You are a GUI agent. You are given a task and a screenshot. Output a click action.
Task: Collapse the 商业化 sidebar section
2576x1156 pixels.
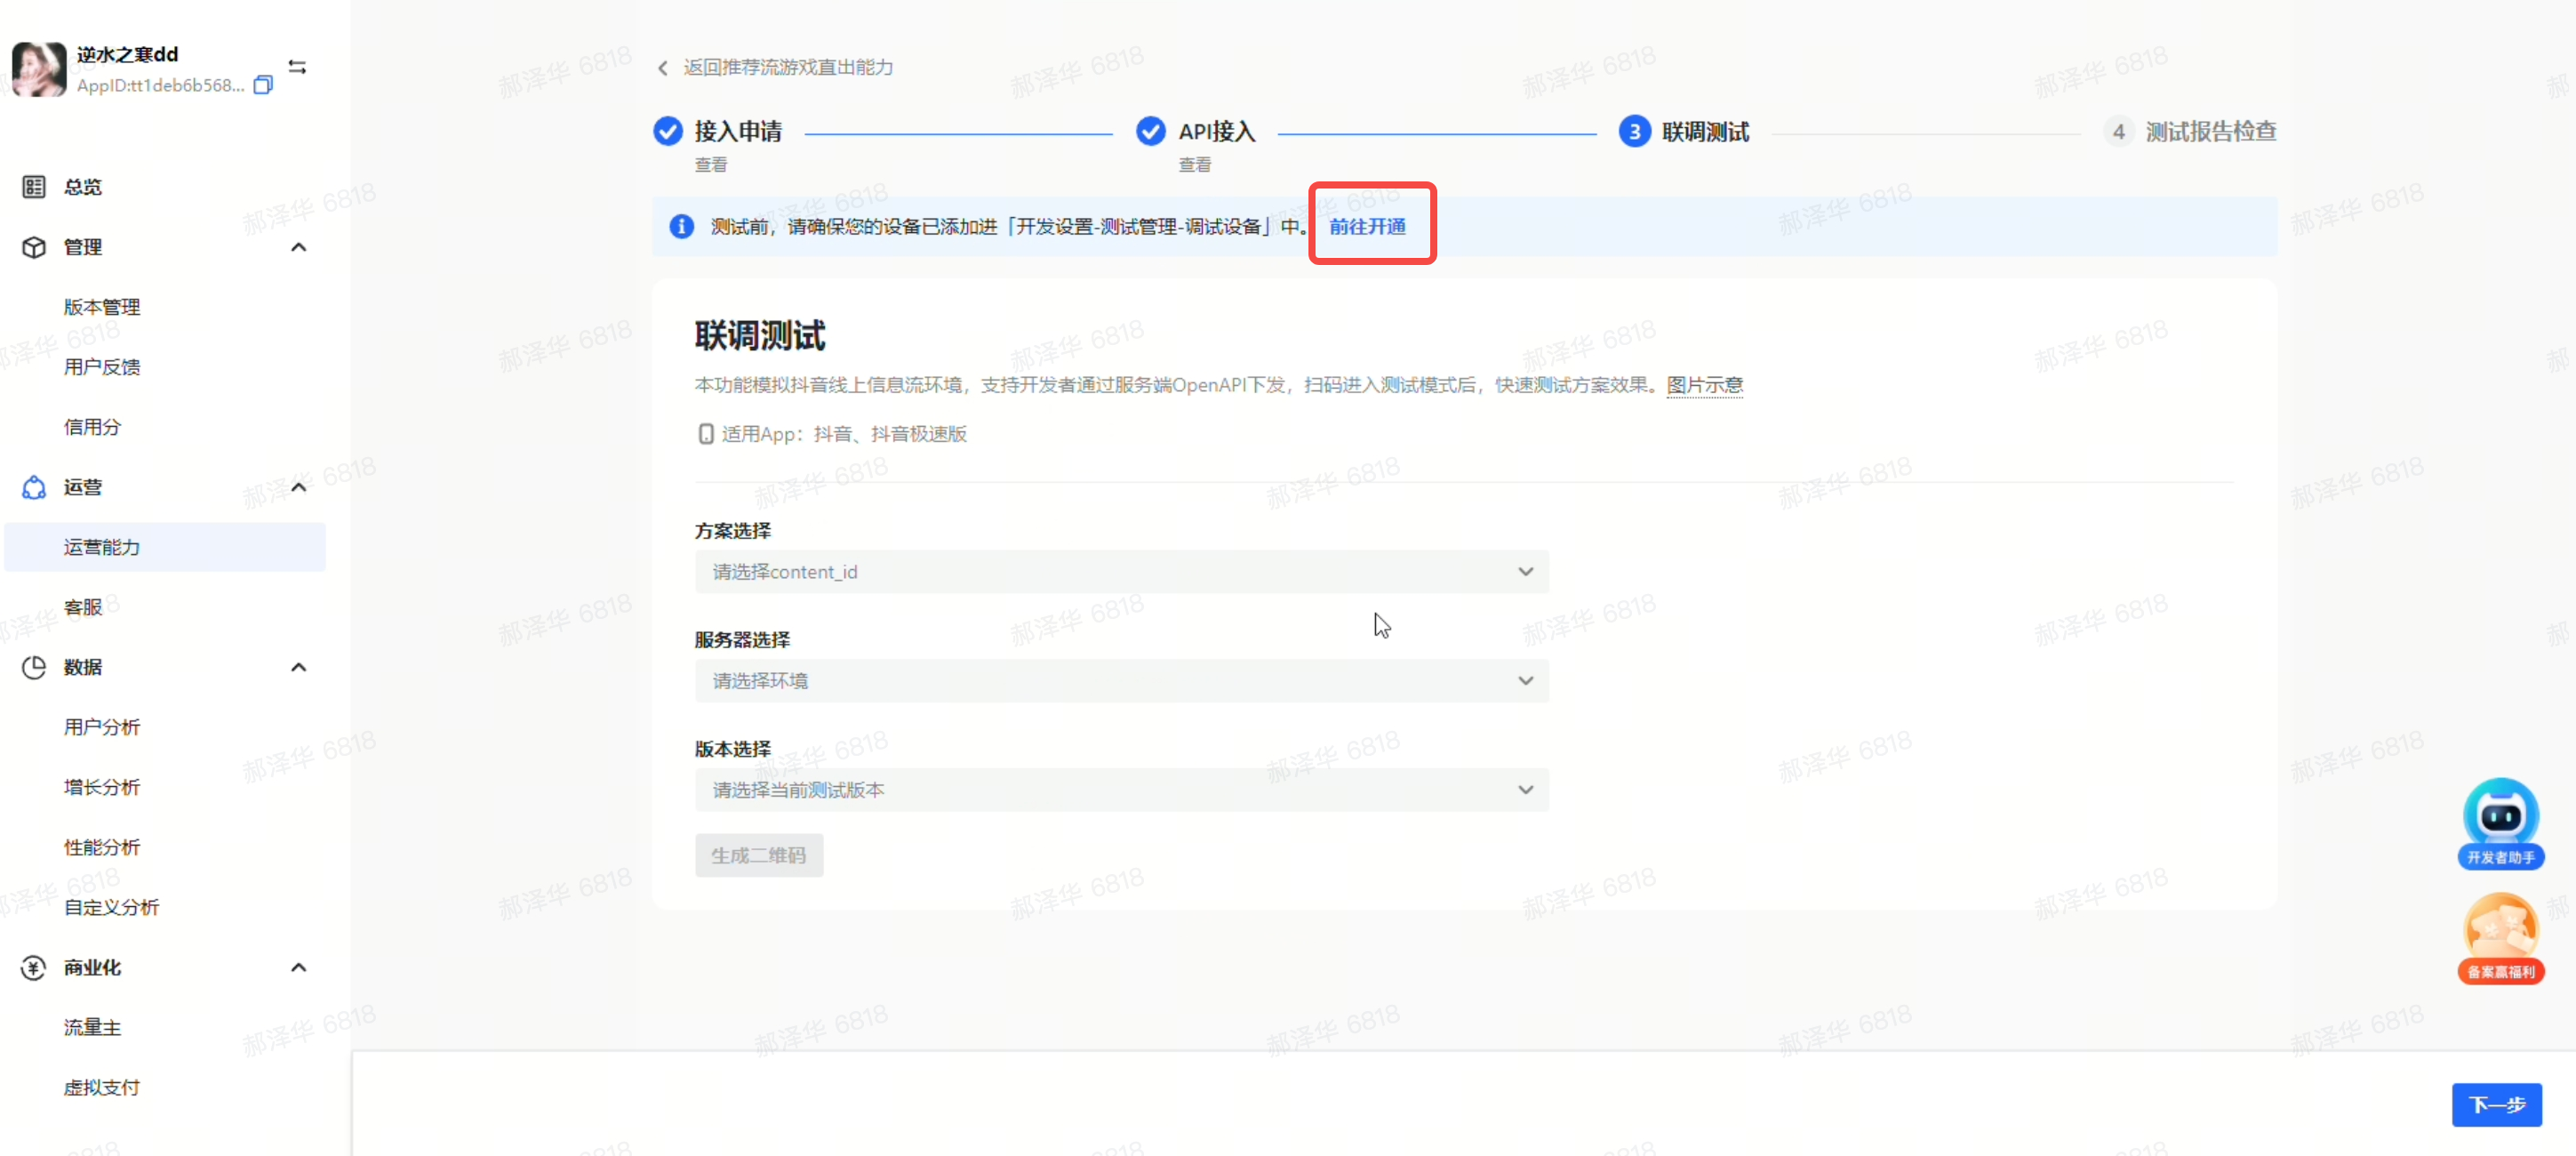point(298,967)
